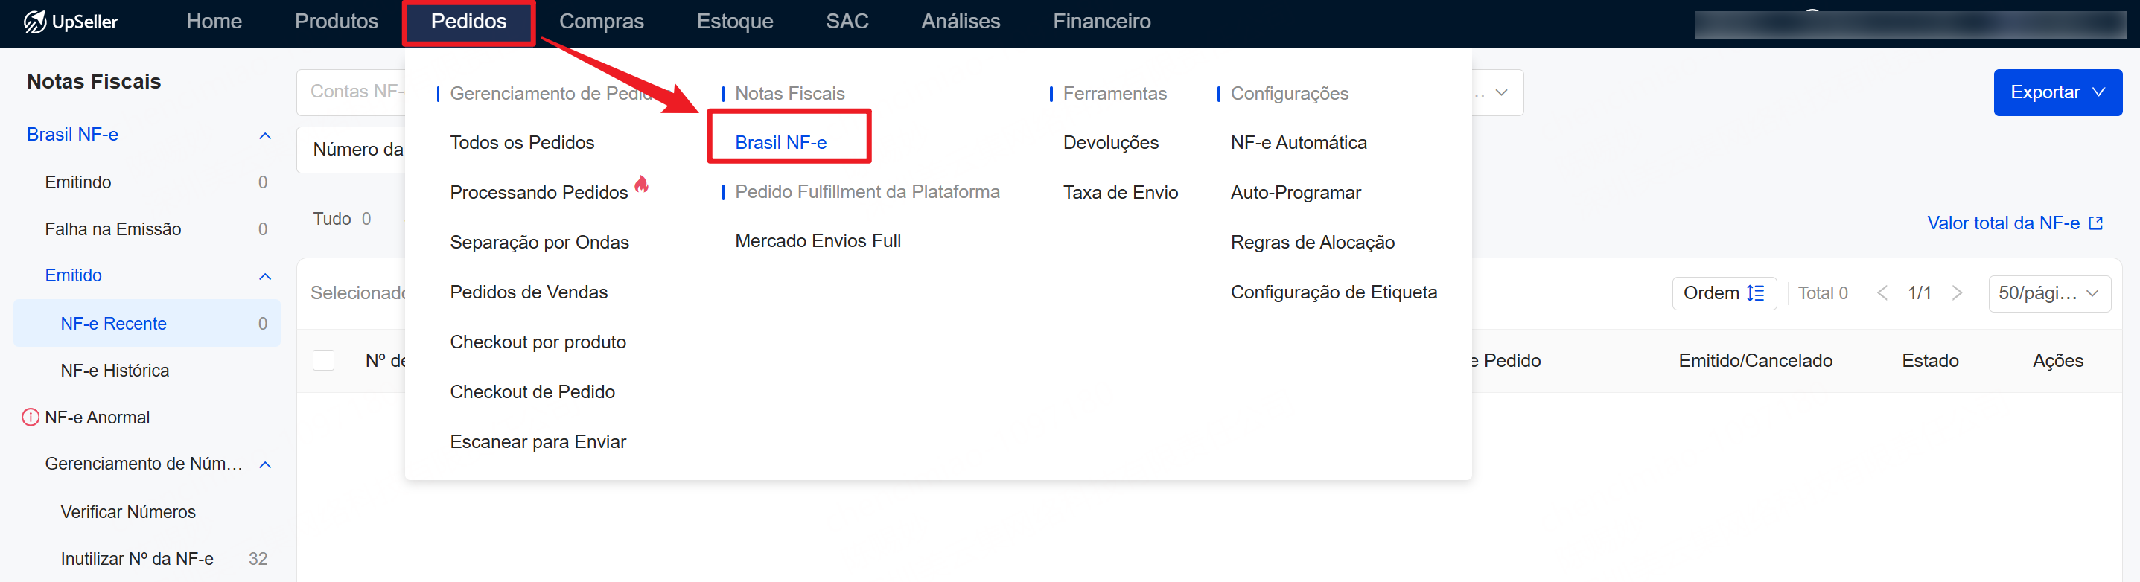This screenshot has height=582, width=2140.
Task: Click the NF-e Anormal warning icon
Action: [31, 417]
